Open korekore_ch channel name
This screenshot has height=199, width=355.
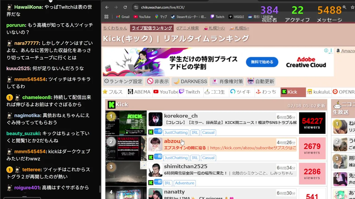coord(181,116)
